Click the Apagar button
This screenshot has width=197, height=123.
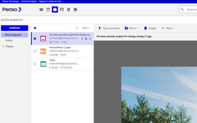pyautogui.click(x=150, y=28)
